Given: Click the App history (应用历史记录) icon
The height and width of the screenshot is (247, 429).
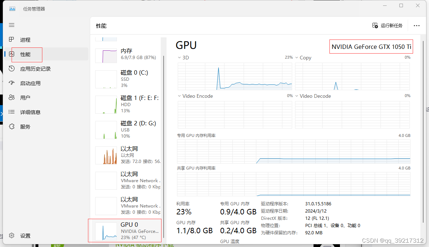Looking at the screenshot, I should click(x=12, y=68).
